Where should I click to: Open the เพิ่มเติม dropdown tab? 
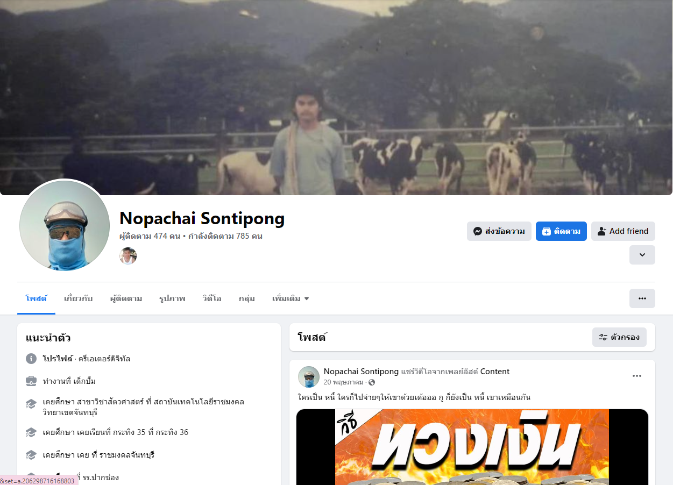(291, 298)
